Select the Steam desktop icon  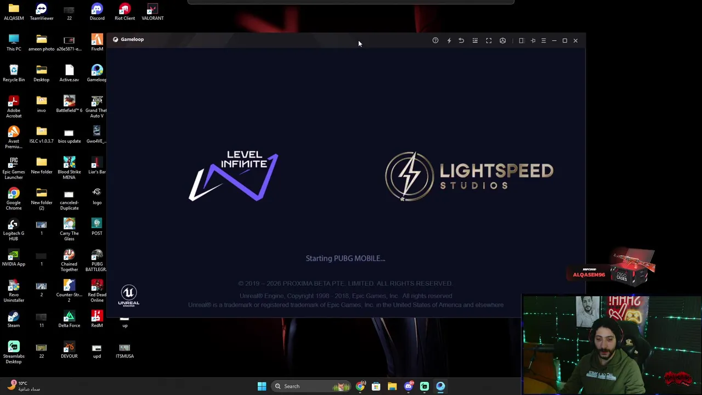14,319
